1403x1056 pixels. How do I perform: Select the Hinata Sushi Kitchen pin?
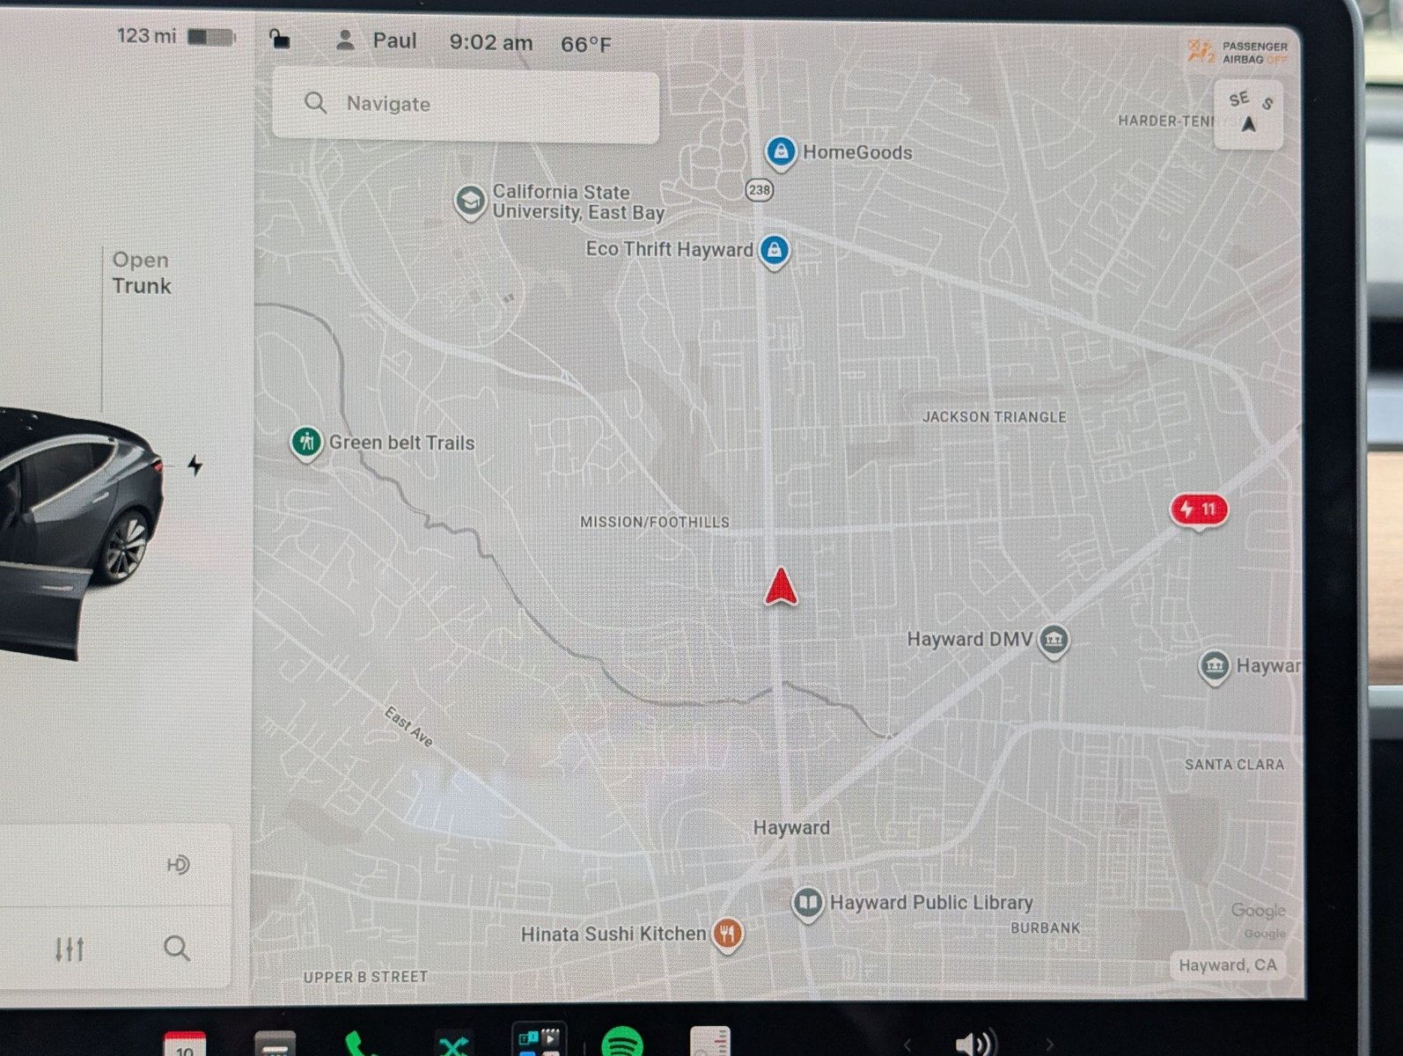click(726, 934)
